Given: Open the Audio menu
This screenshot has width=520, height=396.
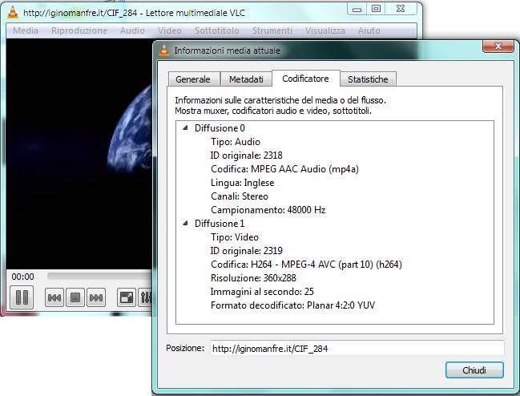Looking at the screenshot, I should [x=132, y=30].
